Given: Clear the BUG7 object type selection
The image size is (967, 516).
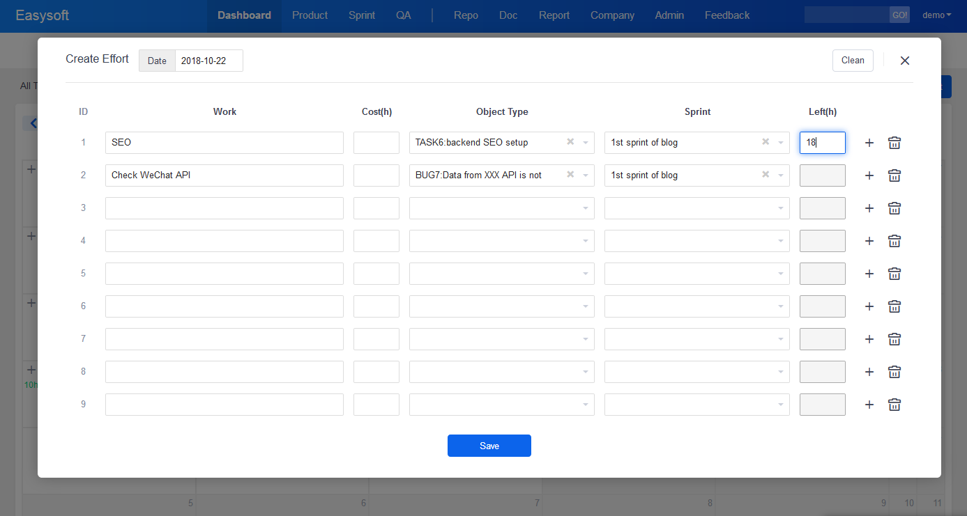Looking at the screenshot, I should (x=570, y=175).
